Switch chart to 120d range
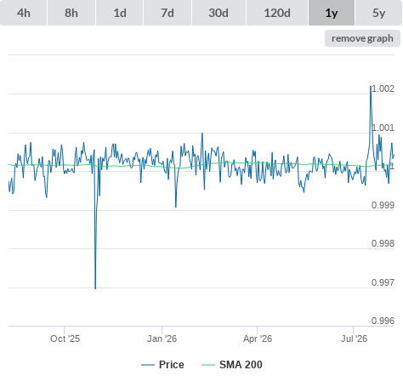 277,13
